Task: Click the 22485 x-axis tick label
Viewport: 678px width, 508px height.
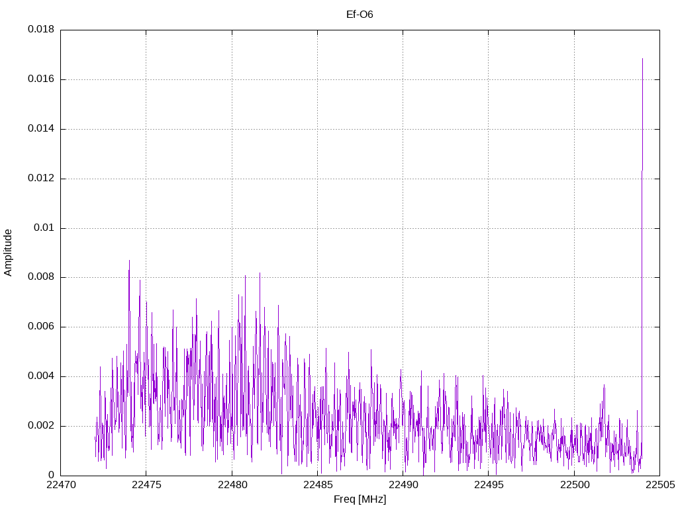Action: coord(317,485)
